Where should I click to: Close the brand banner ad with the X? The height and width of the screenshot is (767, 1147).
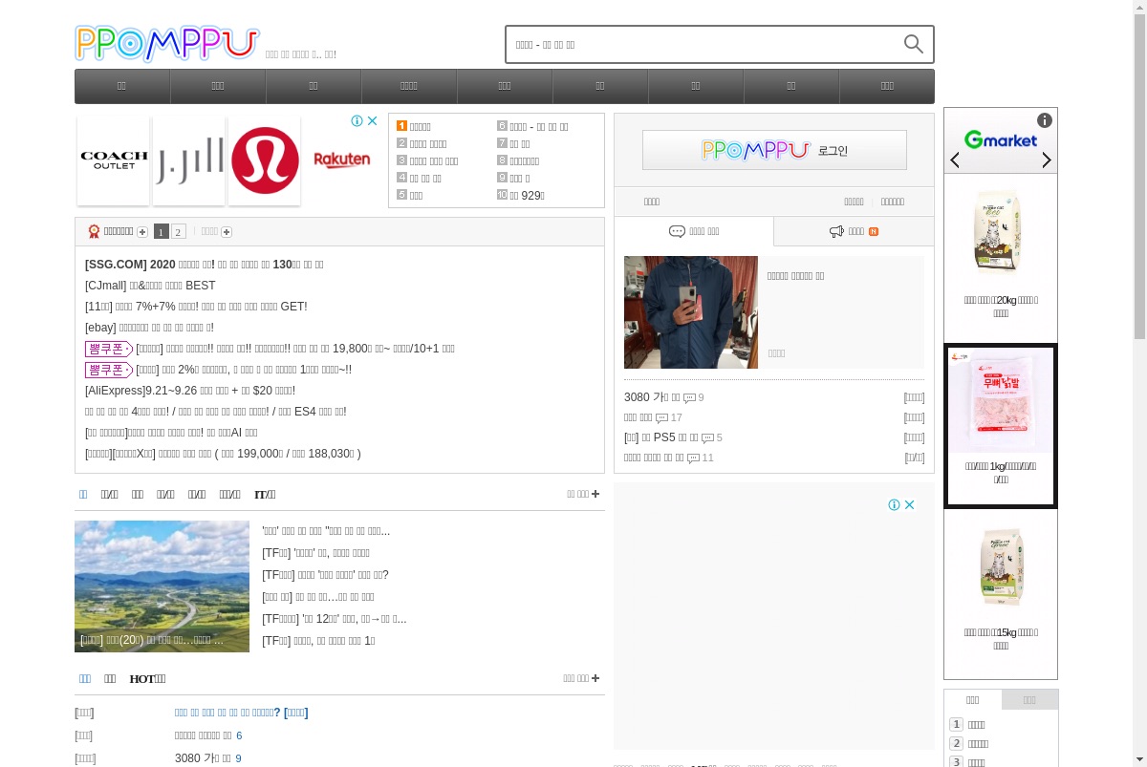click(x=373, y=121)
